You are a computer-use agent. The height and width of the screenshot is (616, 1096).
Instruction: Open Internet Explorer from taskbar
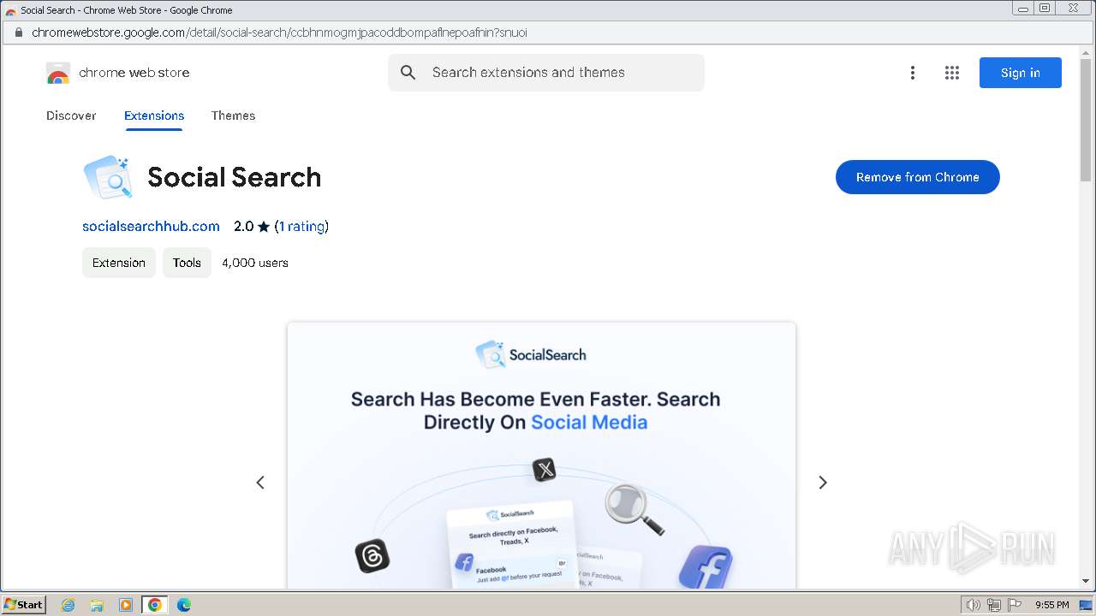(68, 605)
